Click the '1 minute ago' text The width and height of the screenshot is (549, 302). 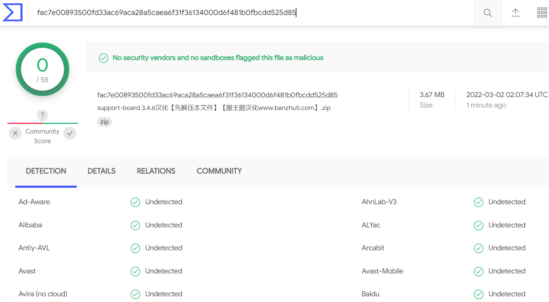[x=486, y=105]
